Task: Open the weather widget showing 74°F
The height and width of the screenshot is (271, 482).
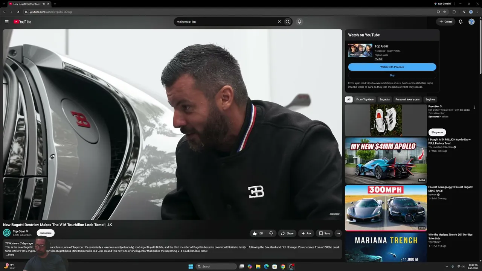Action: [9, 266]
